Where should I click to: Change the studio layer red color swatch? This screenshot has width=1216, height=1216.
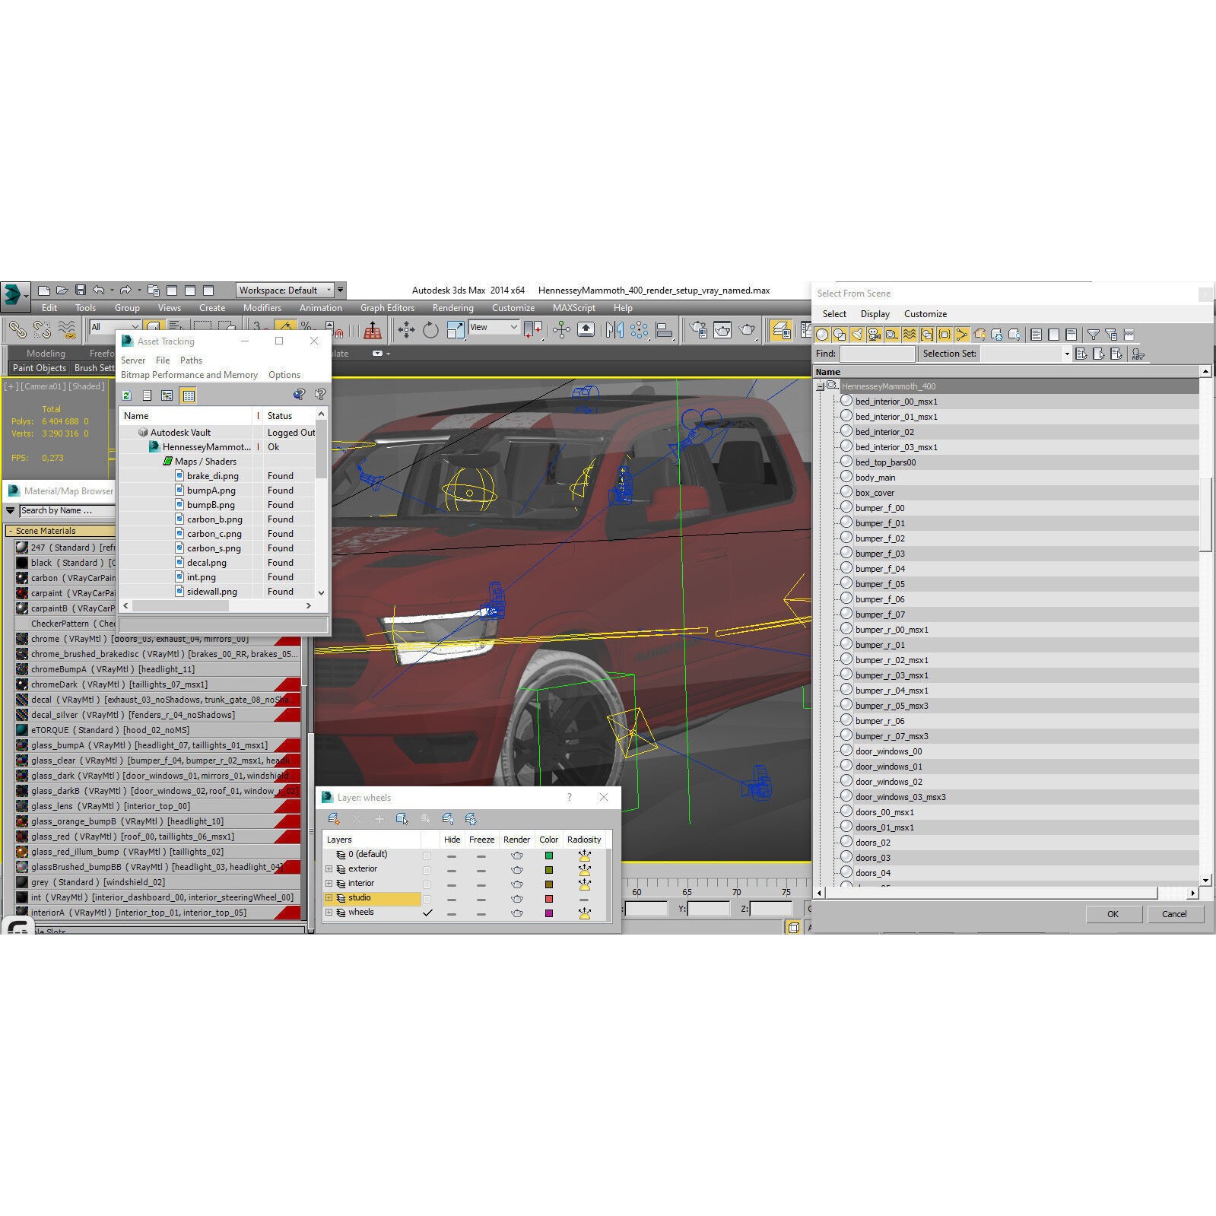click(x=549, y=898)
